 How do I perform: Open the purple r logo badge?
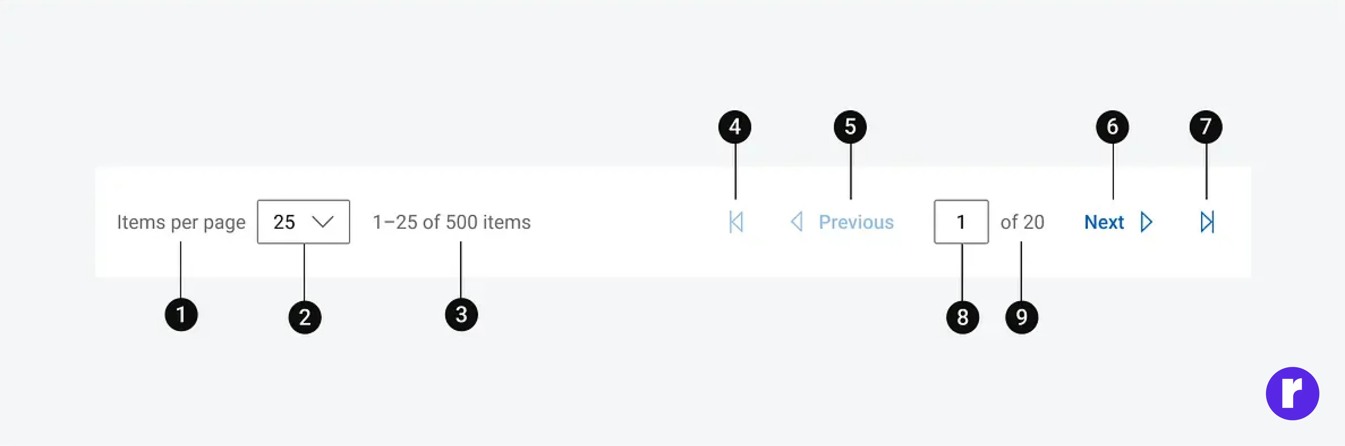tap(1292, 393)
